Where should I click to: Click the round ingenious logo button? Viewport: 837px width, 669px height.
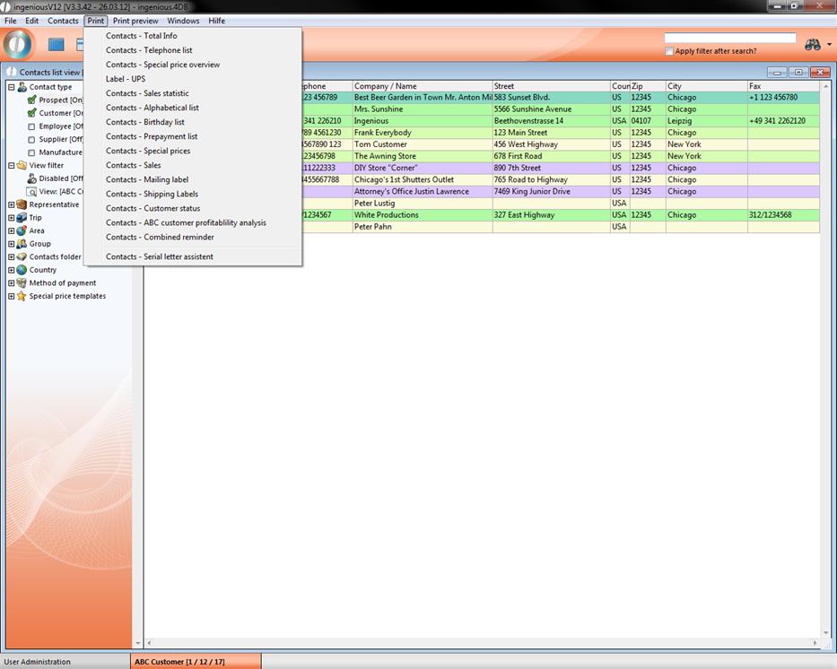pos(18,44)
